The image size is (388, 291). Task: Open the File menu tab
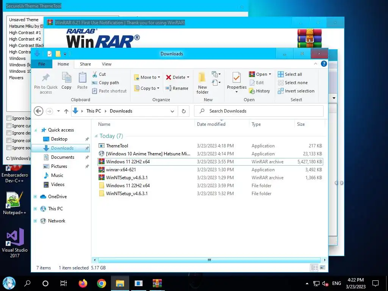click(42, 64)
